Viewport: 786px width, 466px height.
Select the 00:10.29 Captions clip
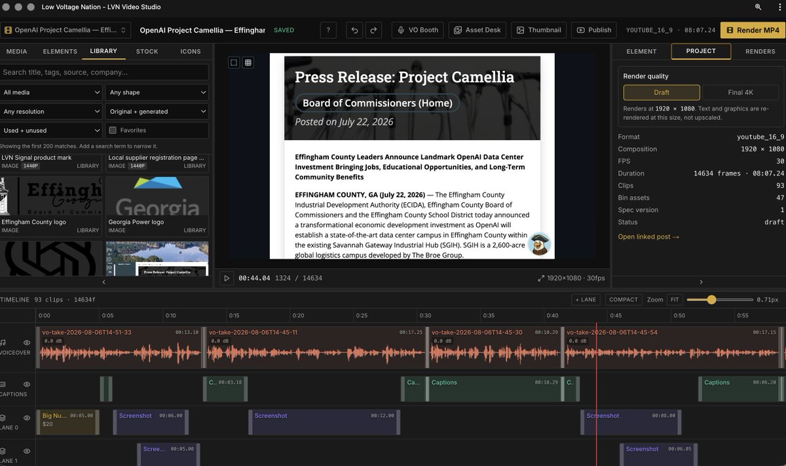(x=494, y=389)
